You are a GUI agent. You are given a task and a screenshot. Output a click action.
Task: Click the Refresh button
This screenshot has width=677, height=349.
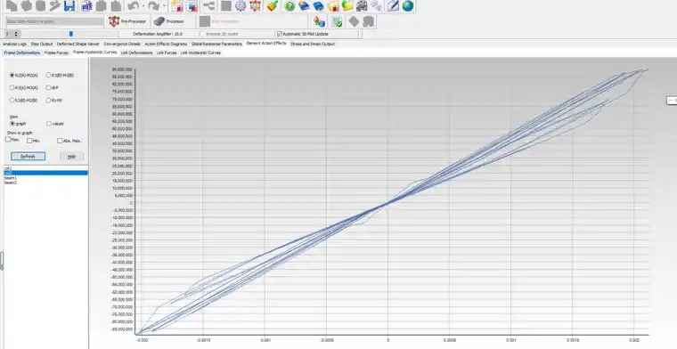point(29,156)
